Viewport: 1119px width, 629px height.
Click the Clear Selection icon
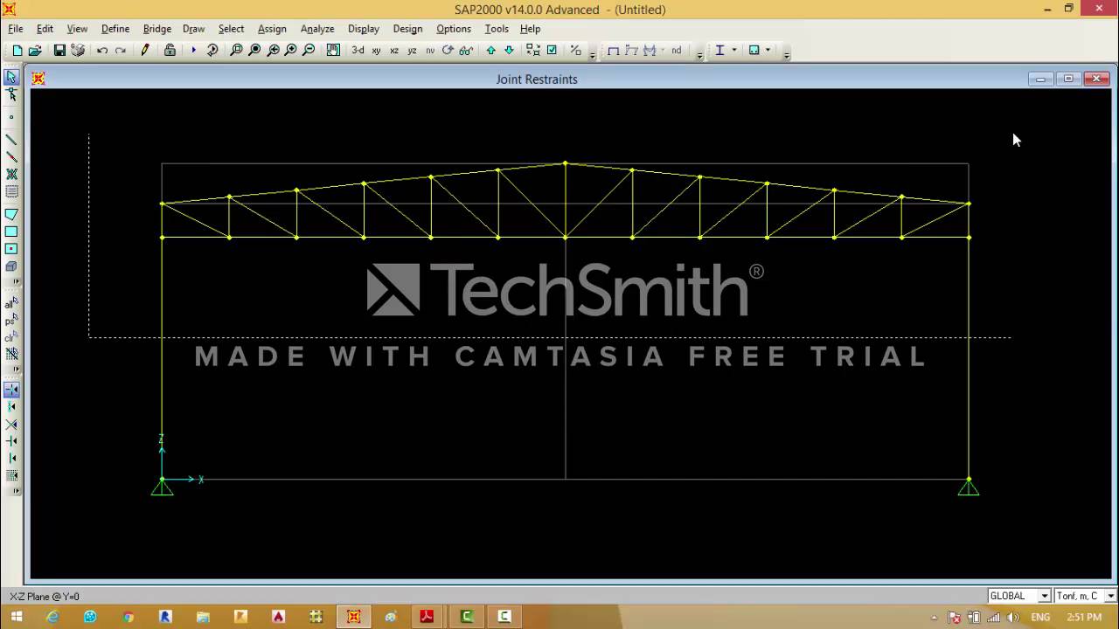[11, 337]
